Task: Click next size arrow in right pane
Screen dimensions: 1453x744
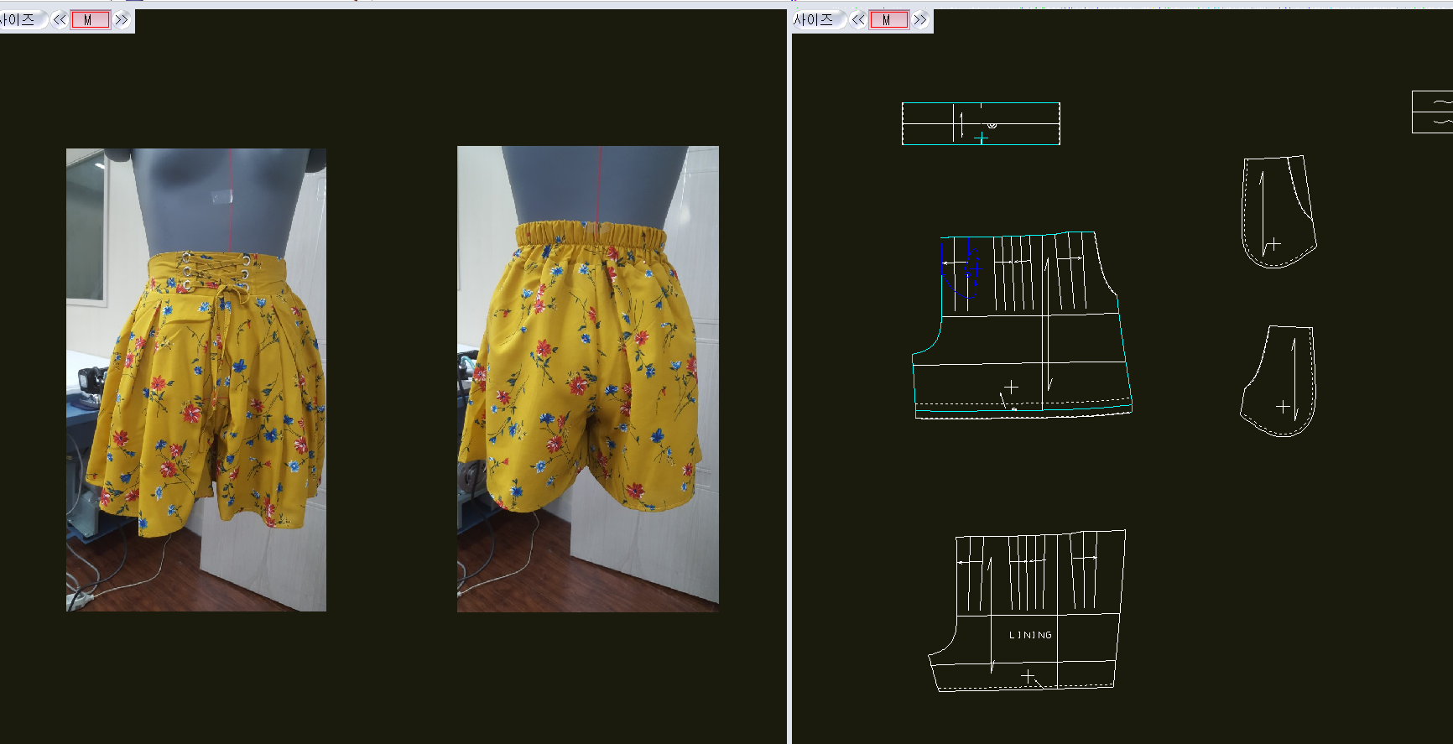Action: 920,20
